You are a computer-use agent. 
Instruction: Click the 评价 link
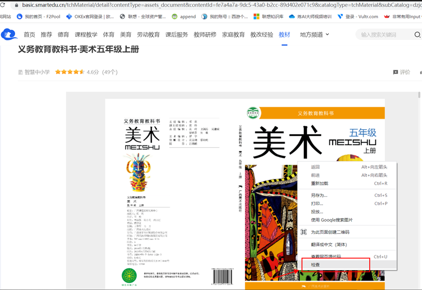click(x=405, y=72)
